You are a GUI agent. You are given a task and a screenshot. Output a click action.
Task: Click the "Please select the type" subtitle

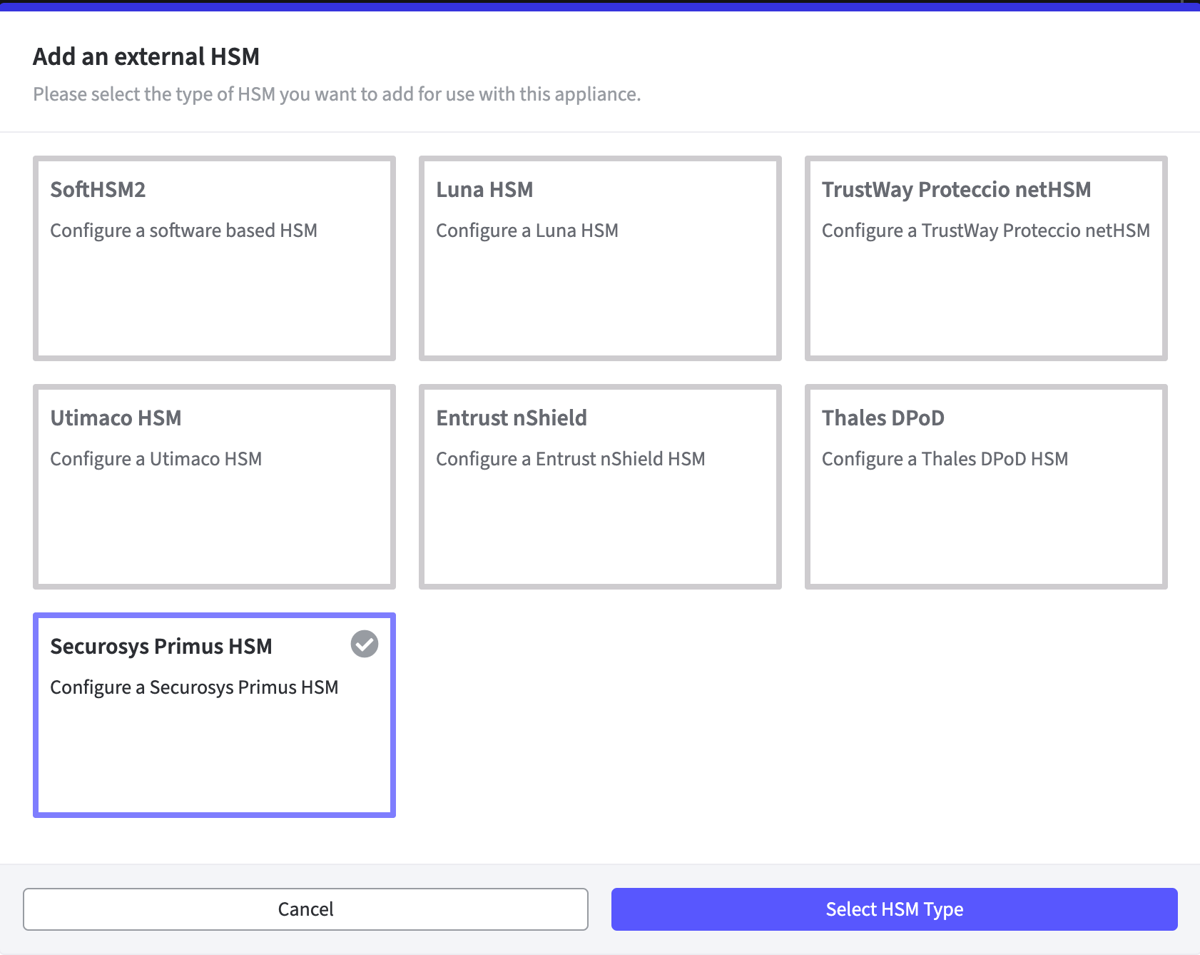click(337, 94)
